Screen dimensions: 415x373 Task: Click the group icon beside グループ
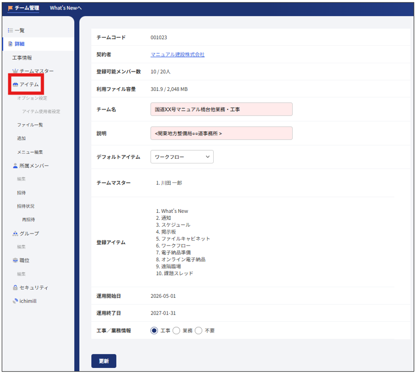click(16, 233)
